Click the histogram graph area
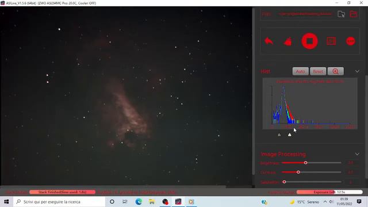 coord(310,103)
